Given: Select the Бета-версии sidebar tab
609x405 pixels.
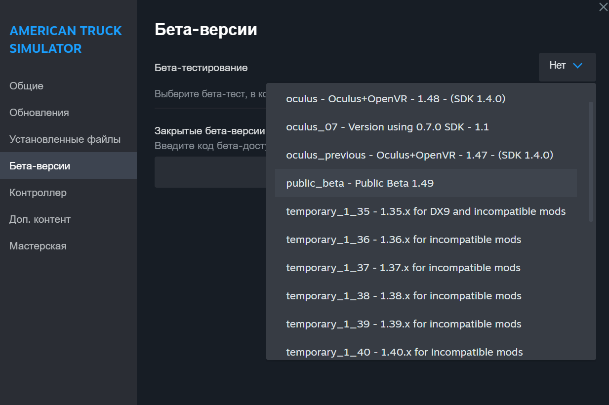Looking at the screenshot, I should 40,166.
